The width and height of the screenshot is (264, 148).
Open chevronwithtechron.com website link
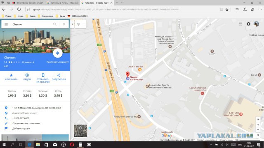tap(25, 113)
